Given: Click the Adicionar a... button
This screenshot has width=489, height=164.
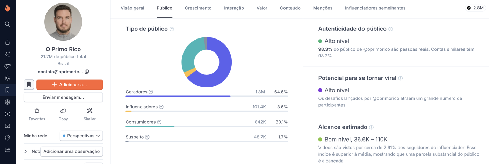Looking at the screenshot, I should pyautogui.click(x=70, y=85).
